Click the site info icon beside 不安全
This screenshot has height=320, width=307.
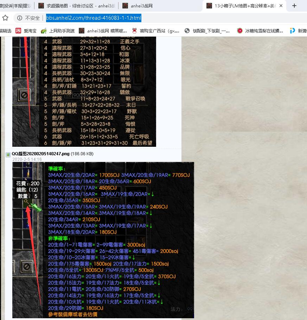[19, 18]
